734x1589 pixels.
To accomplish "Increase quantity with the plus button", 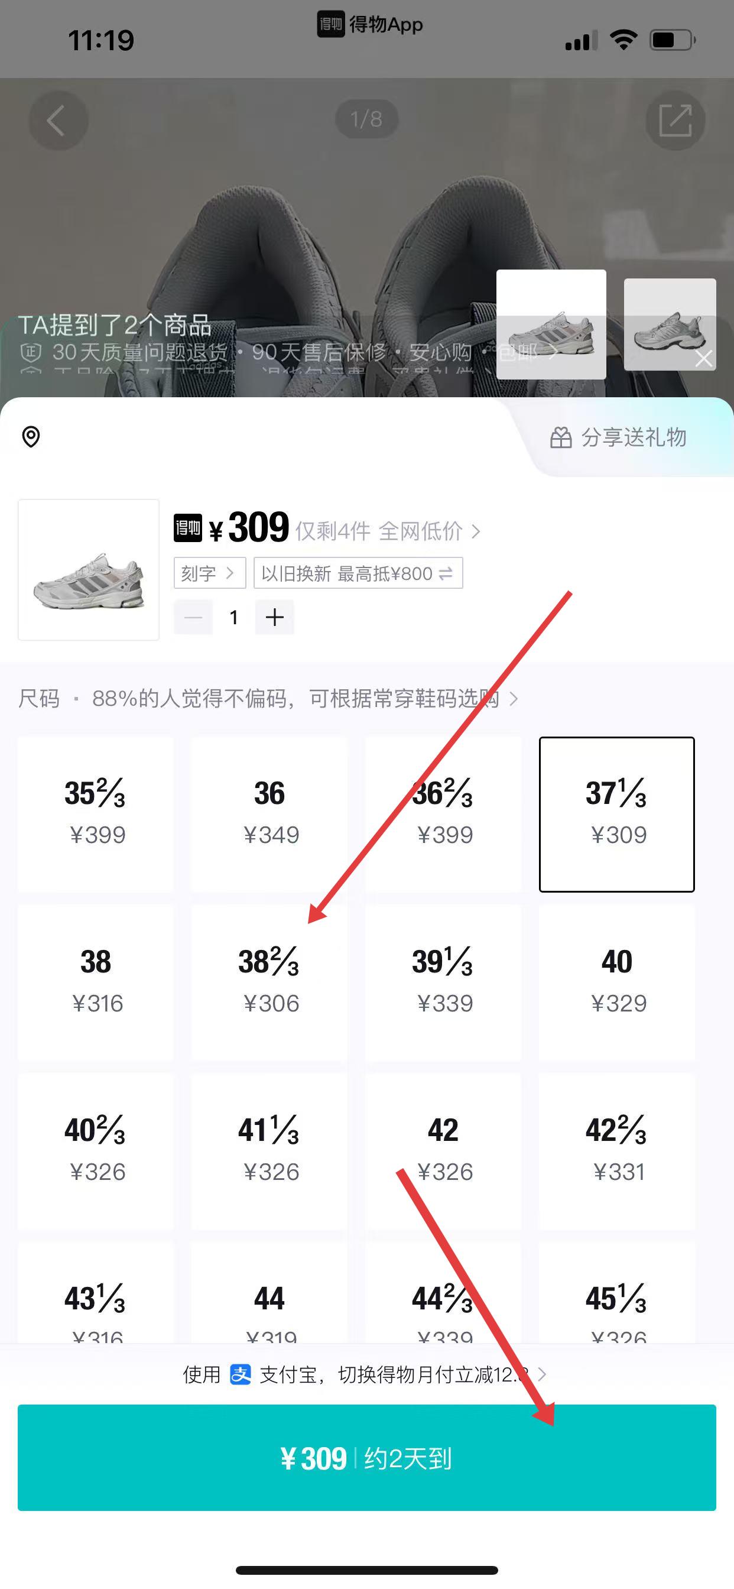I will point(274,617).
